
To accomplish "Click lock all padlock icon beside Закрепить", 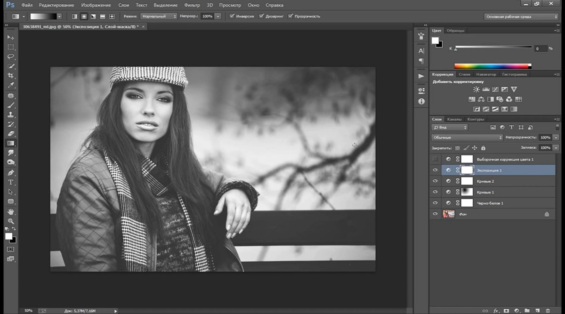I will (x=483, y=148).
